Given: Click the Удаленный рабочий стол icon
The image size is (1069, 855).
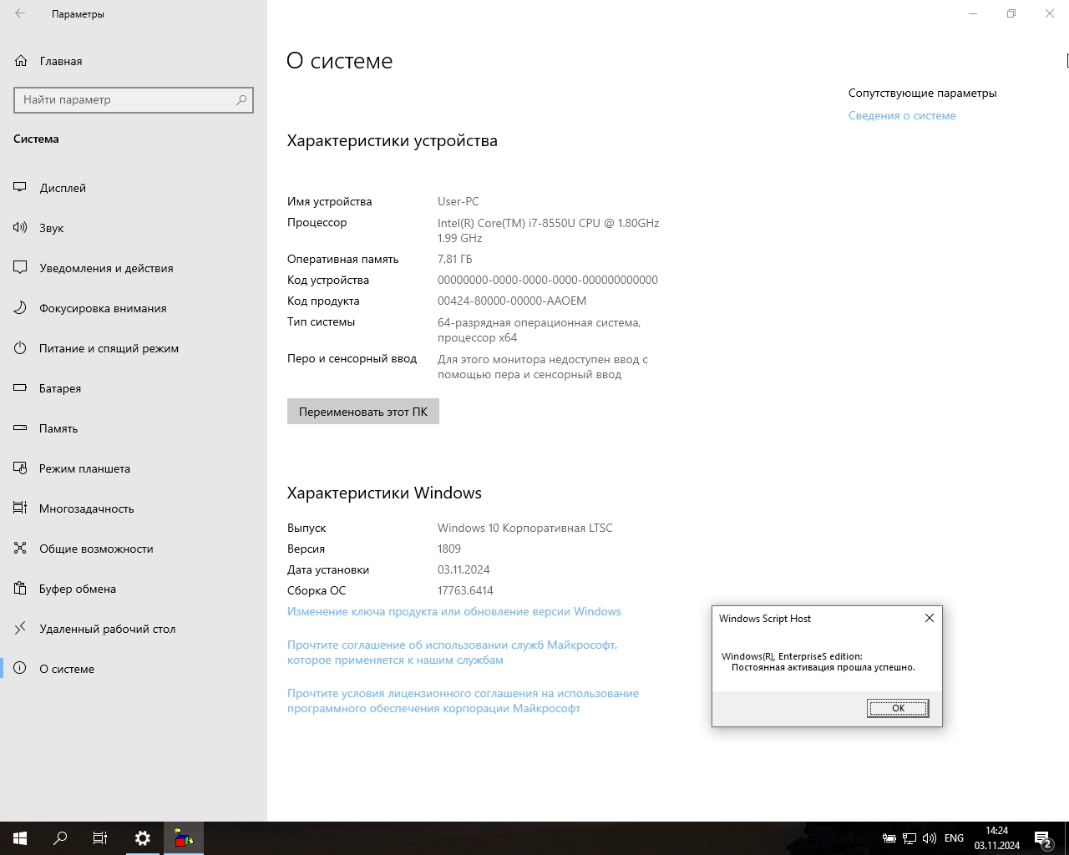Looking at the screenshot, I should (x=20, y=628).
